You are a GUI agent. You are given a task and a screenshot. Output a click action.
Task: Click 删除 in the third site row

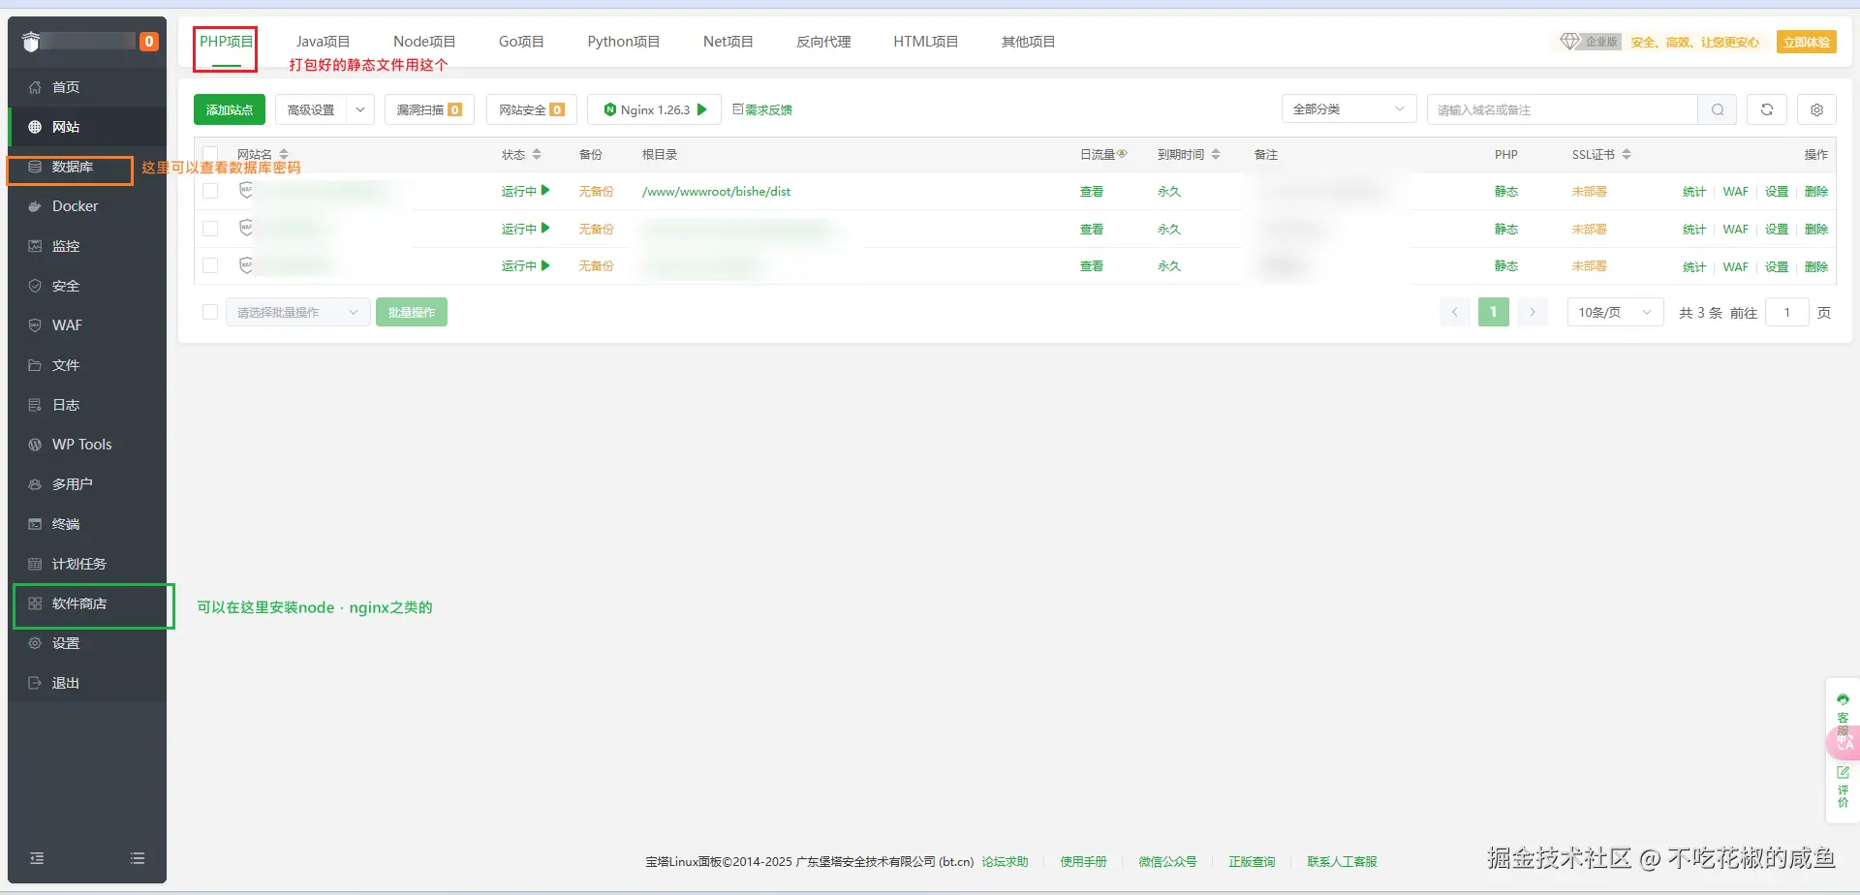tap(1816, 266)
